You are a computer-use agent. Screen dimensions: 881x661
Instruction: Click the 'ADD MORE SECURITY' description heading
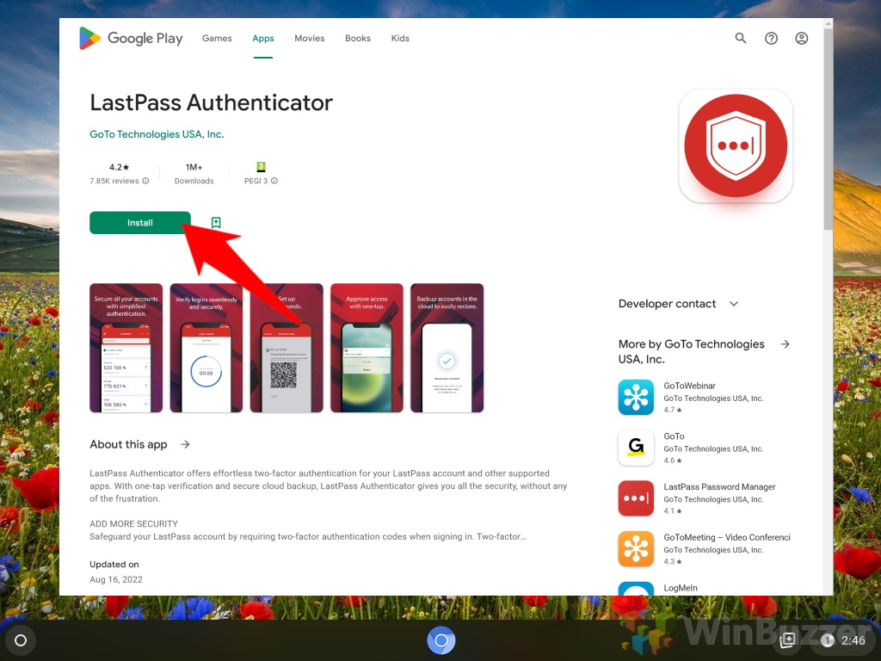133,524
